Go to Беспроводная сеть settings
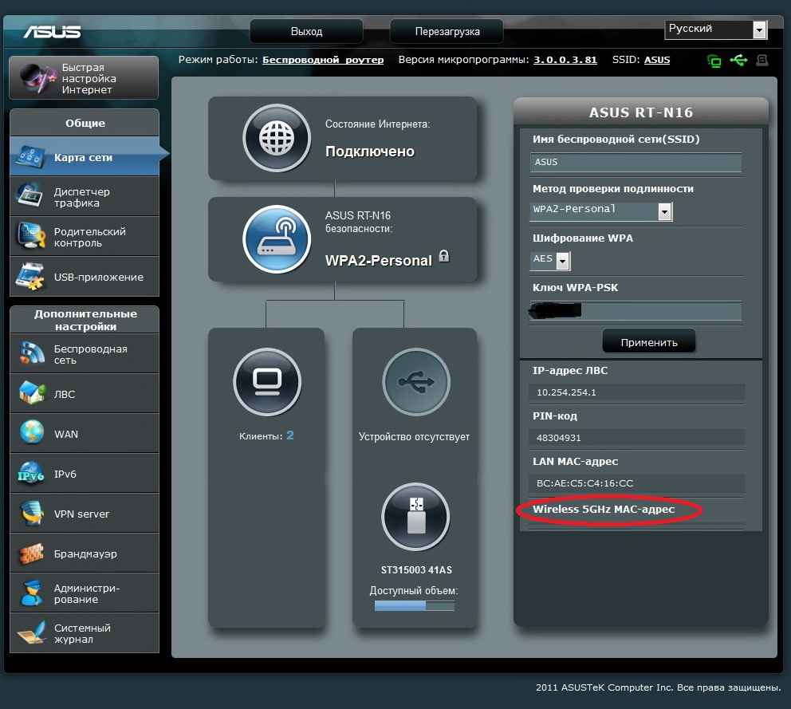Image resolution: width=791 pixels, height=709 pixels. (x=84, y=354)
